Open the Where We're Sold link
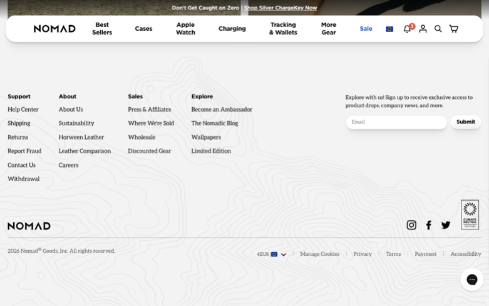489x306 pixels. (x=151, y=123)
